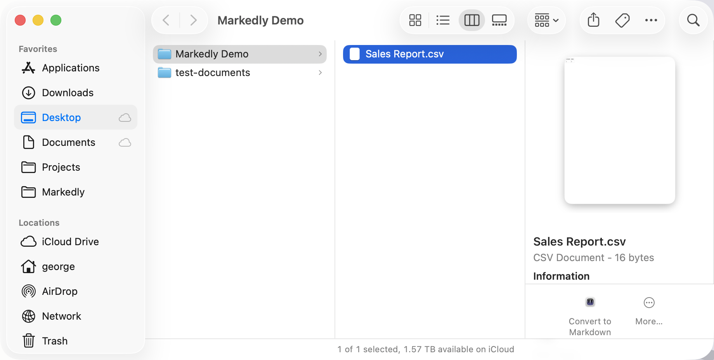Image resolution: width=714 pixels, height=360 pixels.
Task: Select Desktop in the sidebar
Action: pyautogui.click(x=76, y=118)
